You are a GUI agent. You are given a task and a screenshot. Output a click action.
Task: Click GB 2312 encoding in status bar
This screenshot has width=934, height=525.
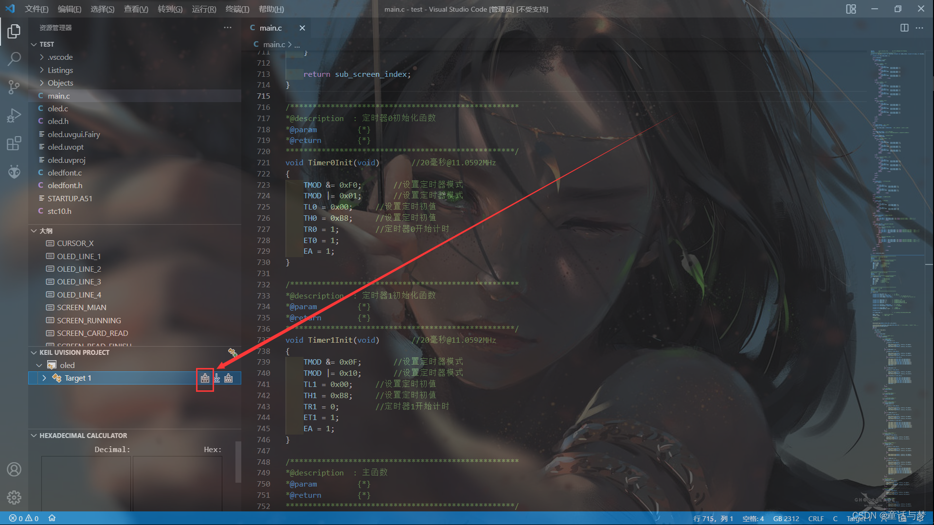coord(786,519)
